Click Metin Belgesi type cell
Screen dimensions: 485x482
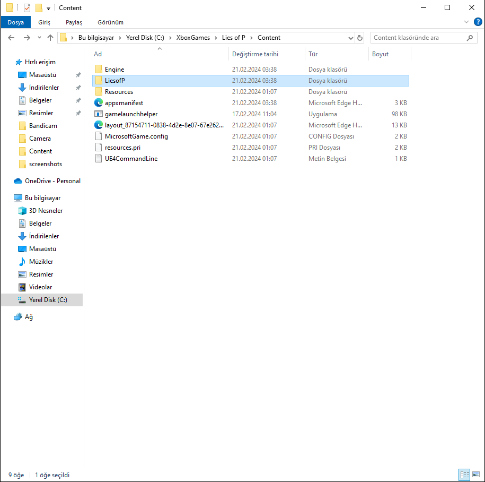(x=327, y=159)
